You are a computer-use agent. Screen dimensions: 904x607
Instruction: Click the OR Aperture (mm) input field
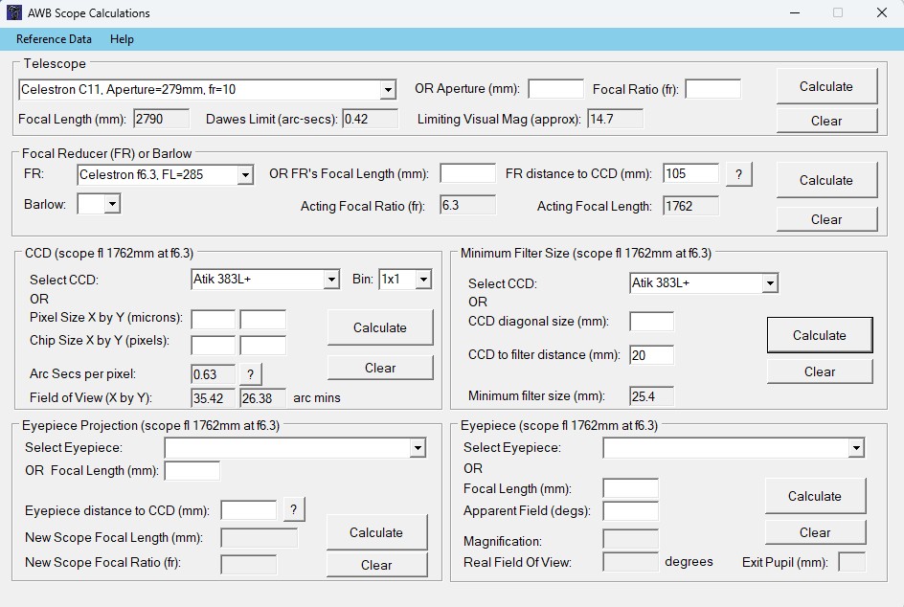(555, 89)
